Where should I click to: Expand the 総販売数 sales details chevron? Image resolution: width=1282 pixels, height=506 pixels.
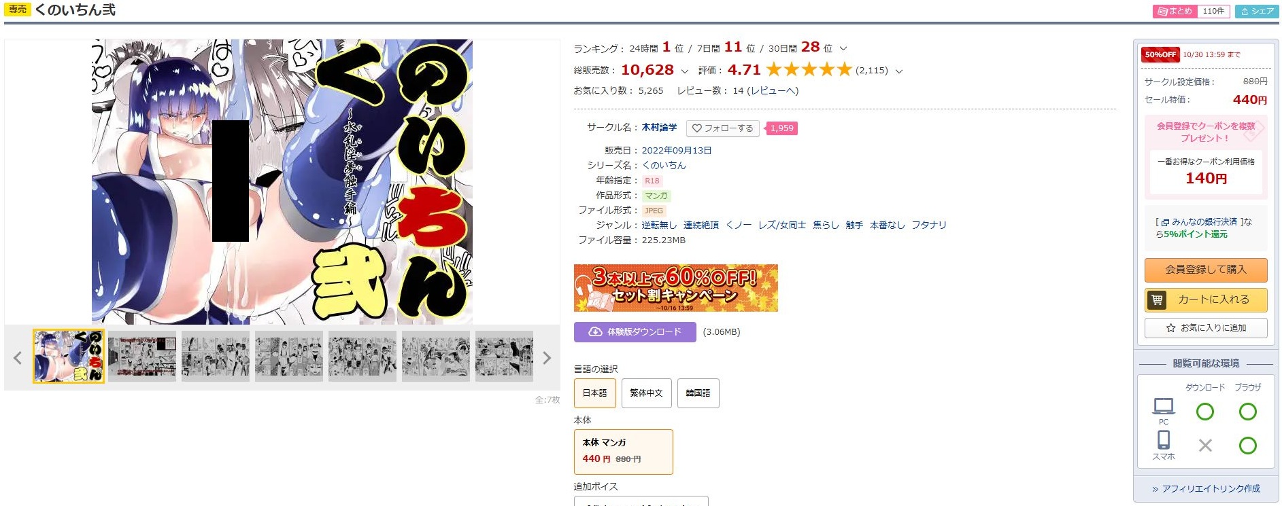point(684,71)
